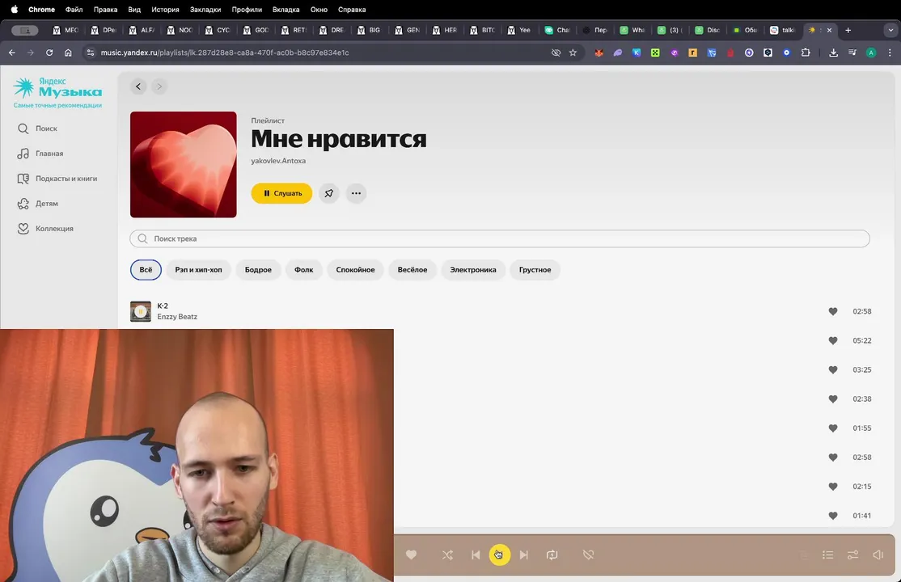Bookmark the page with the star icon

coord(573,53)
